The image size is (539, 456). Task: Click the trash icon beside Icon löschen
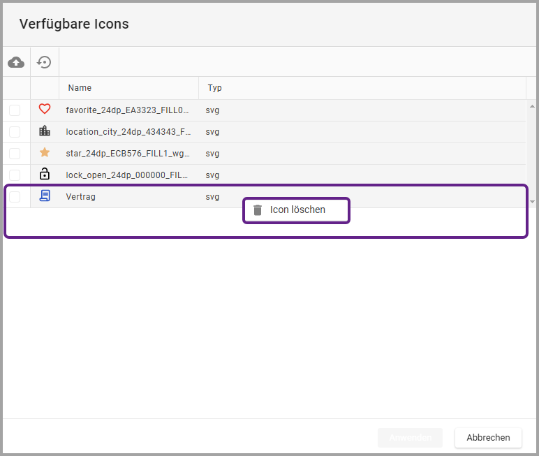pos(258,210)
